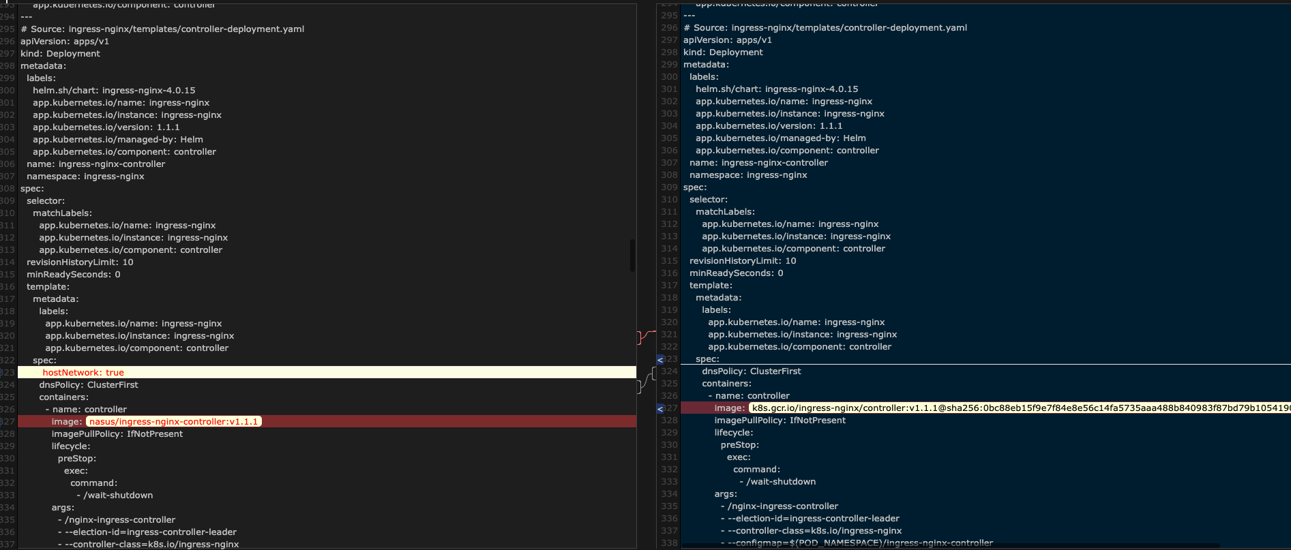Click highlighted hostNetwork: true line
Viewport: 1291px width, 550px height.
(83, 373)
